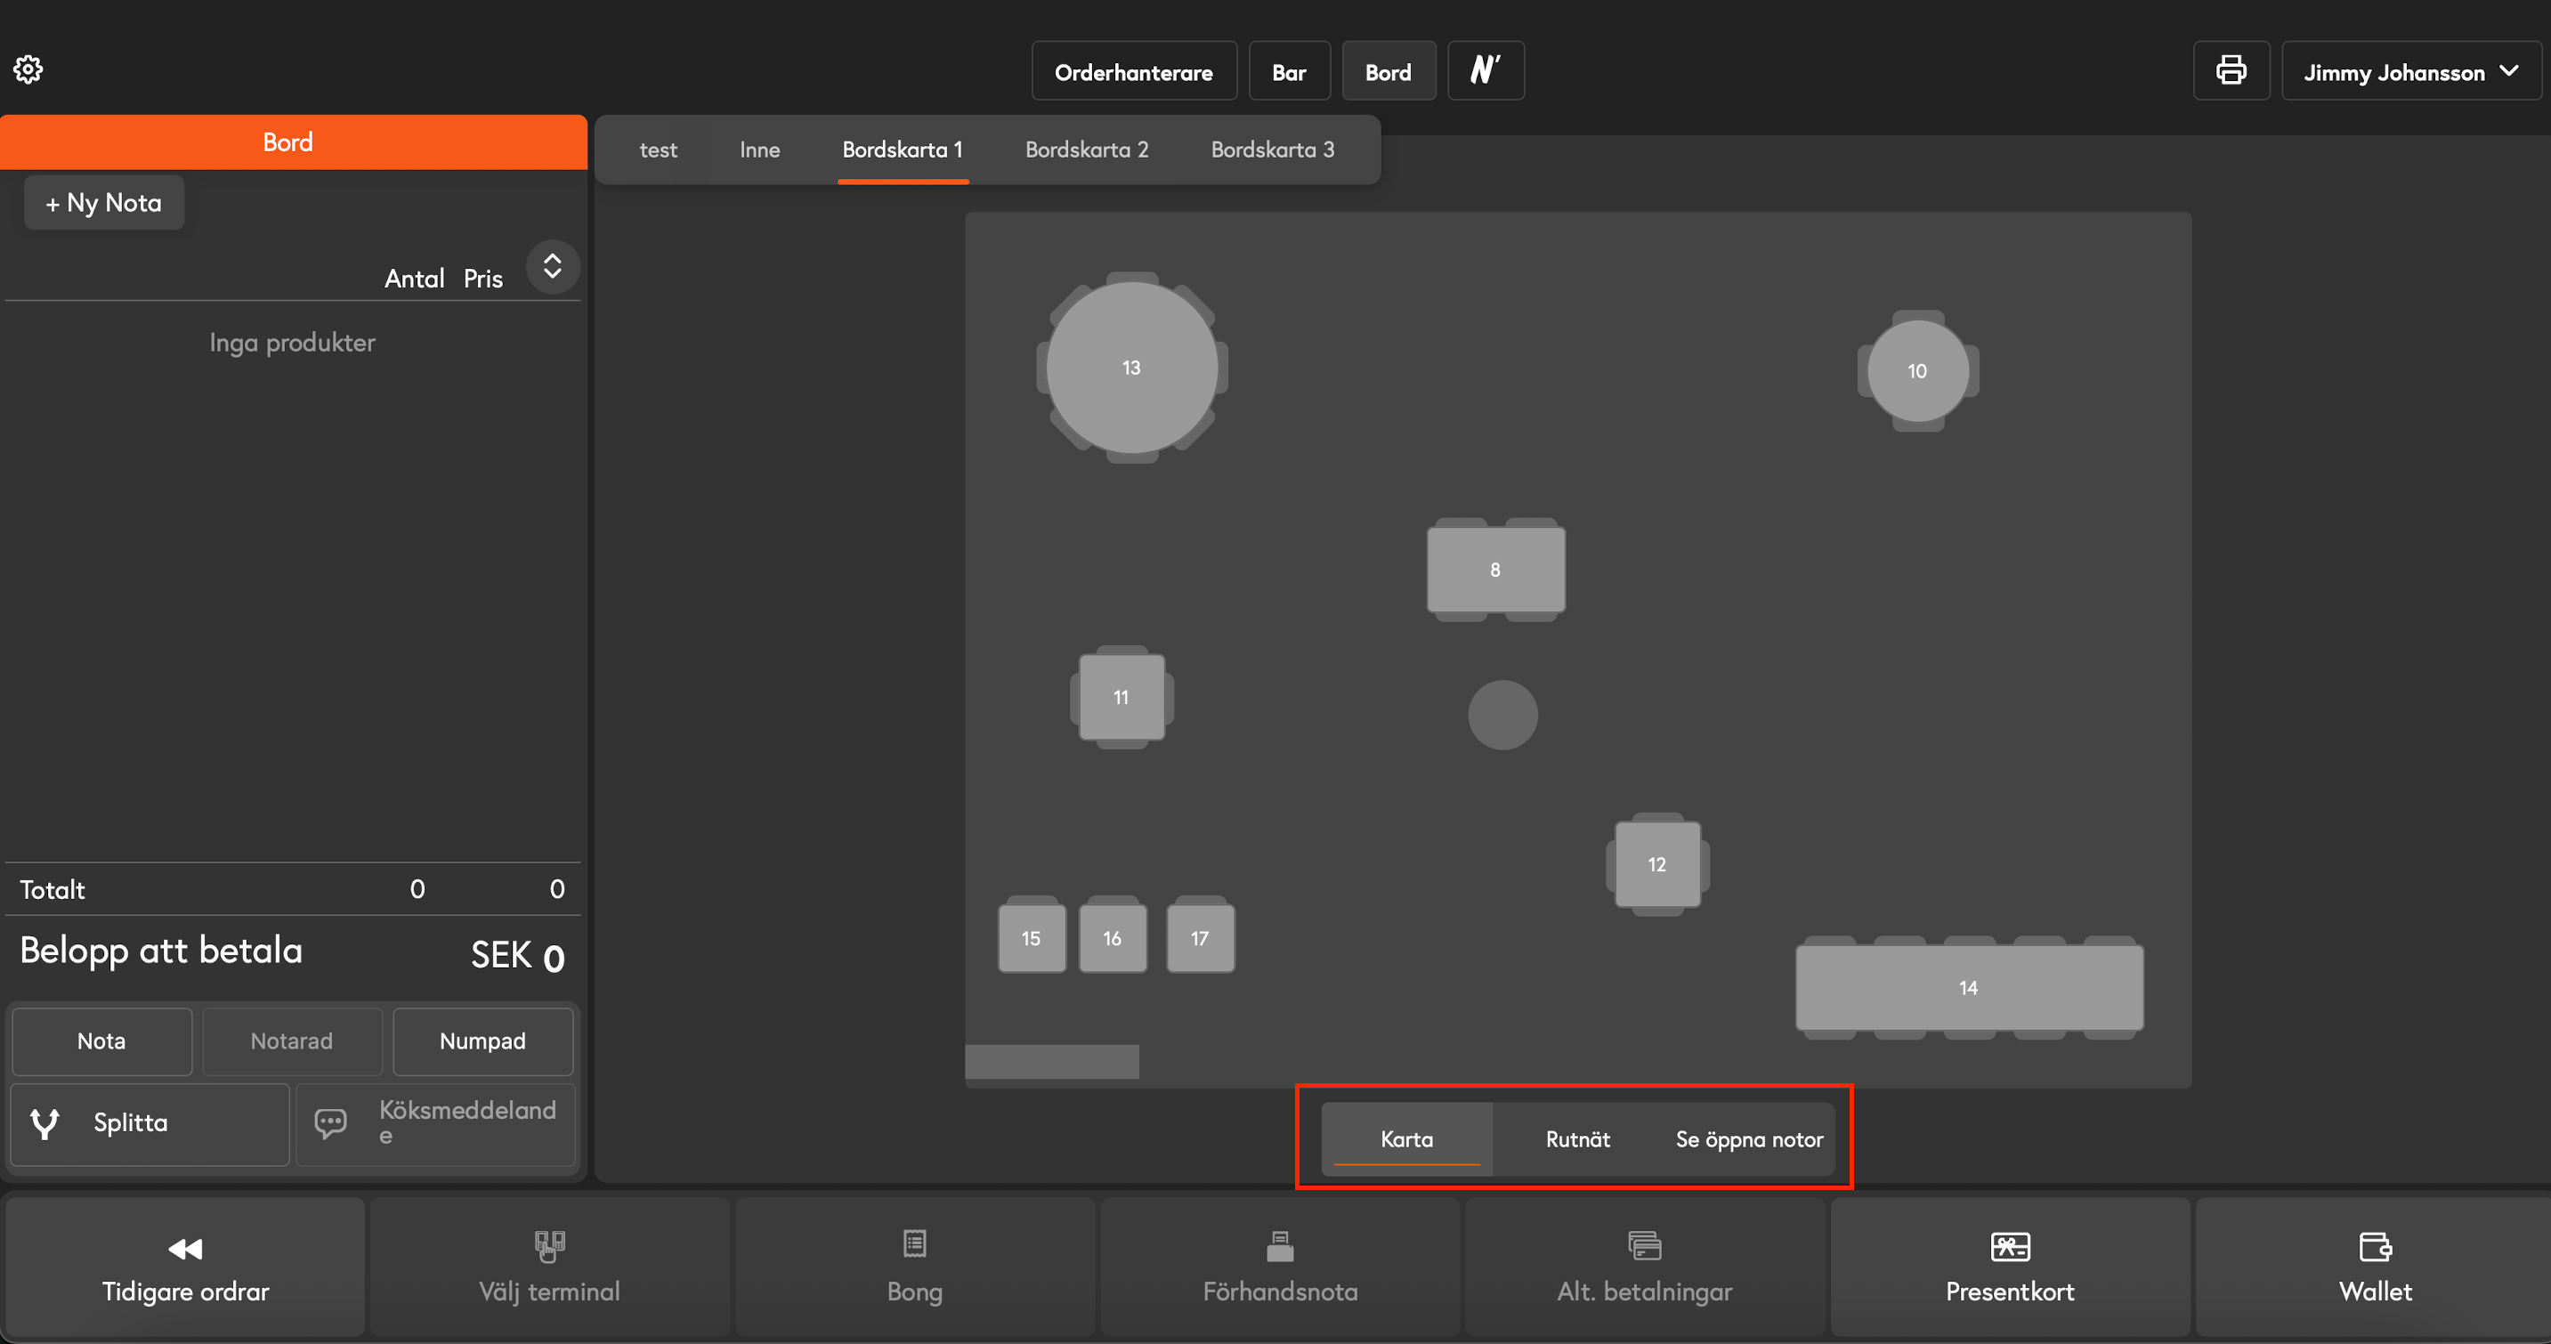The width and height of the screenshot is (2551, 1344).
Task: Click the Presentkort gift card icon
Action: click(x=2011, y=1246)
